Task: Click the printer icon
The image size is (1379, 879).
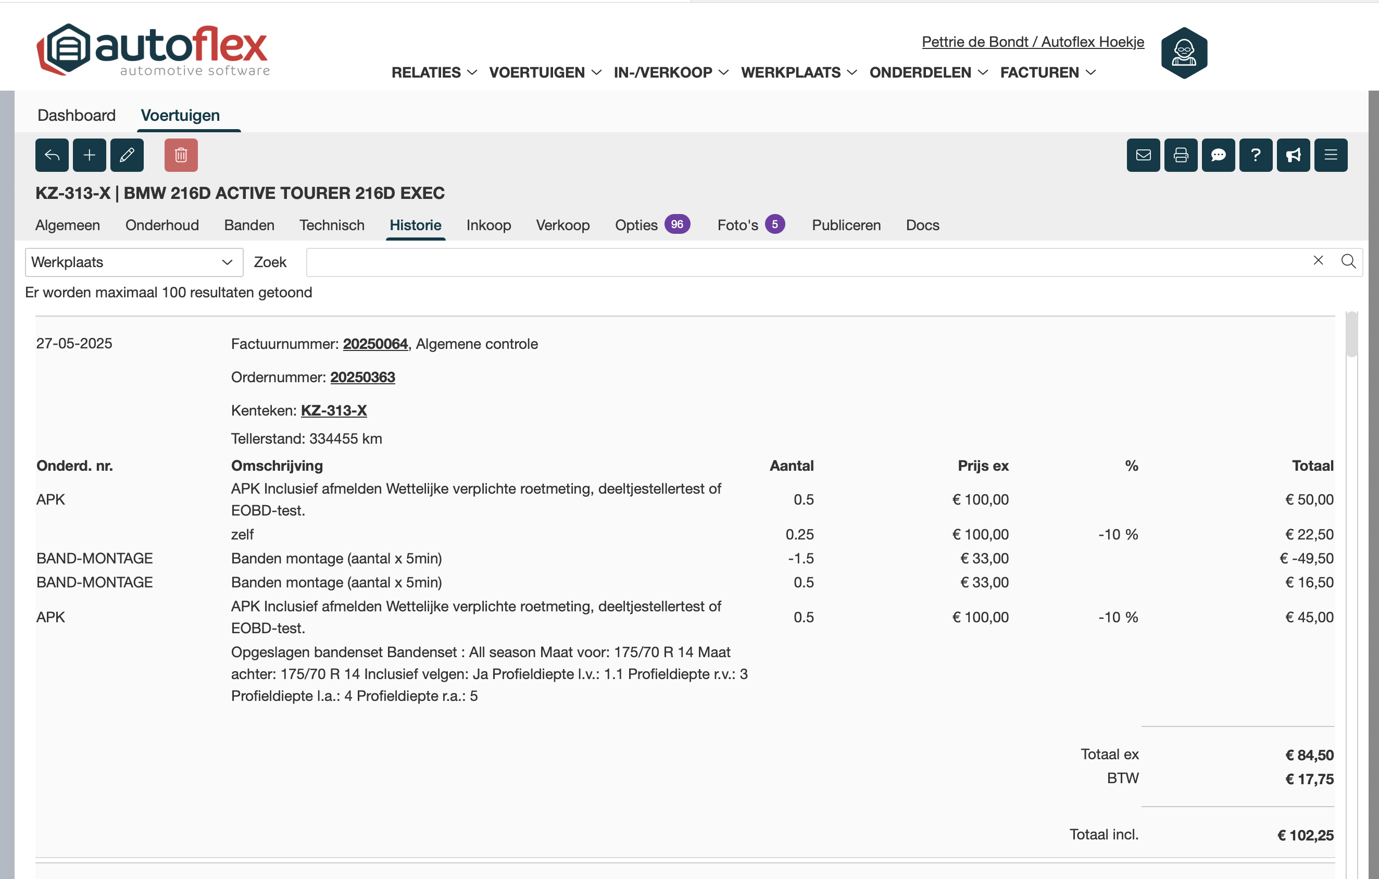Action: point(1181,155)
